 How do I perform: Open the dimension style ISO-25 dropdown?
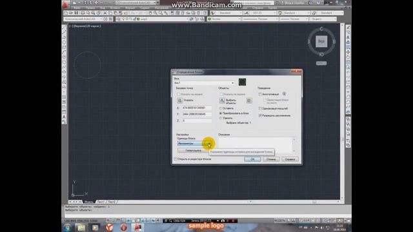click(x=274, y=13)
